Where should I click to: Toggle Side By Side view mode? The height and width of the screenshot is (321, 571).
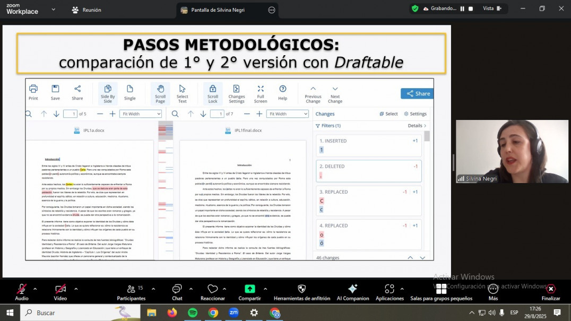108,93
